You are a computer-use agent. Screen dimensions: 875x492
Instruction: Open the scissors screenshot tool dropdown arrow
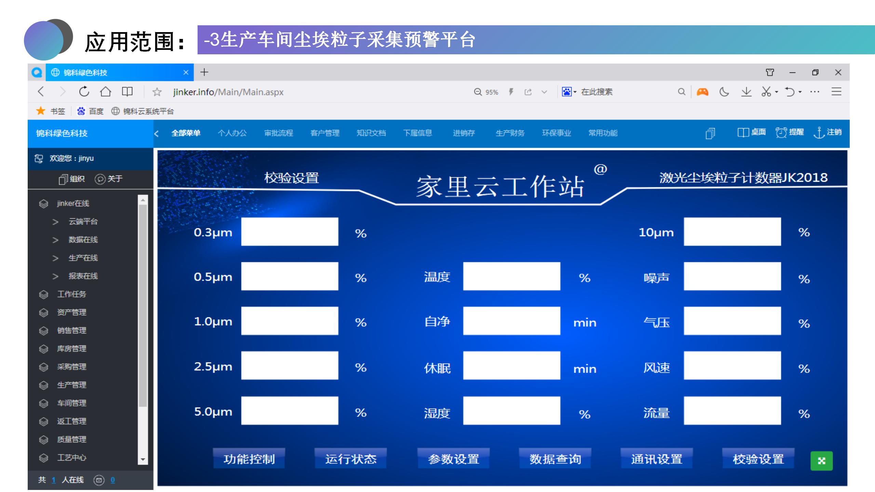(x=777, y=92)
